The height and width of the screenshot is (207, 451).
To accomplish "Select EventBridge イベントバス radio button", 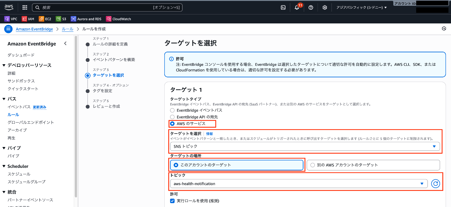I will [172, 110].
